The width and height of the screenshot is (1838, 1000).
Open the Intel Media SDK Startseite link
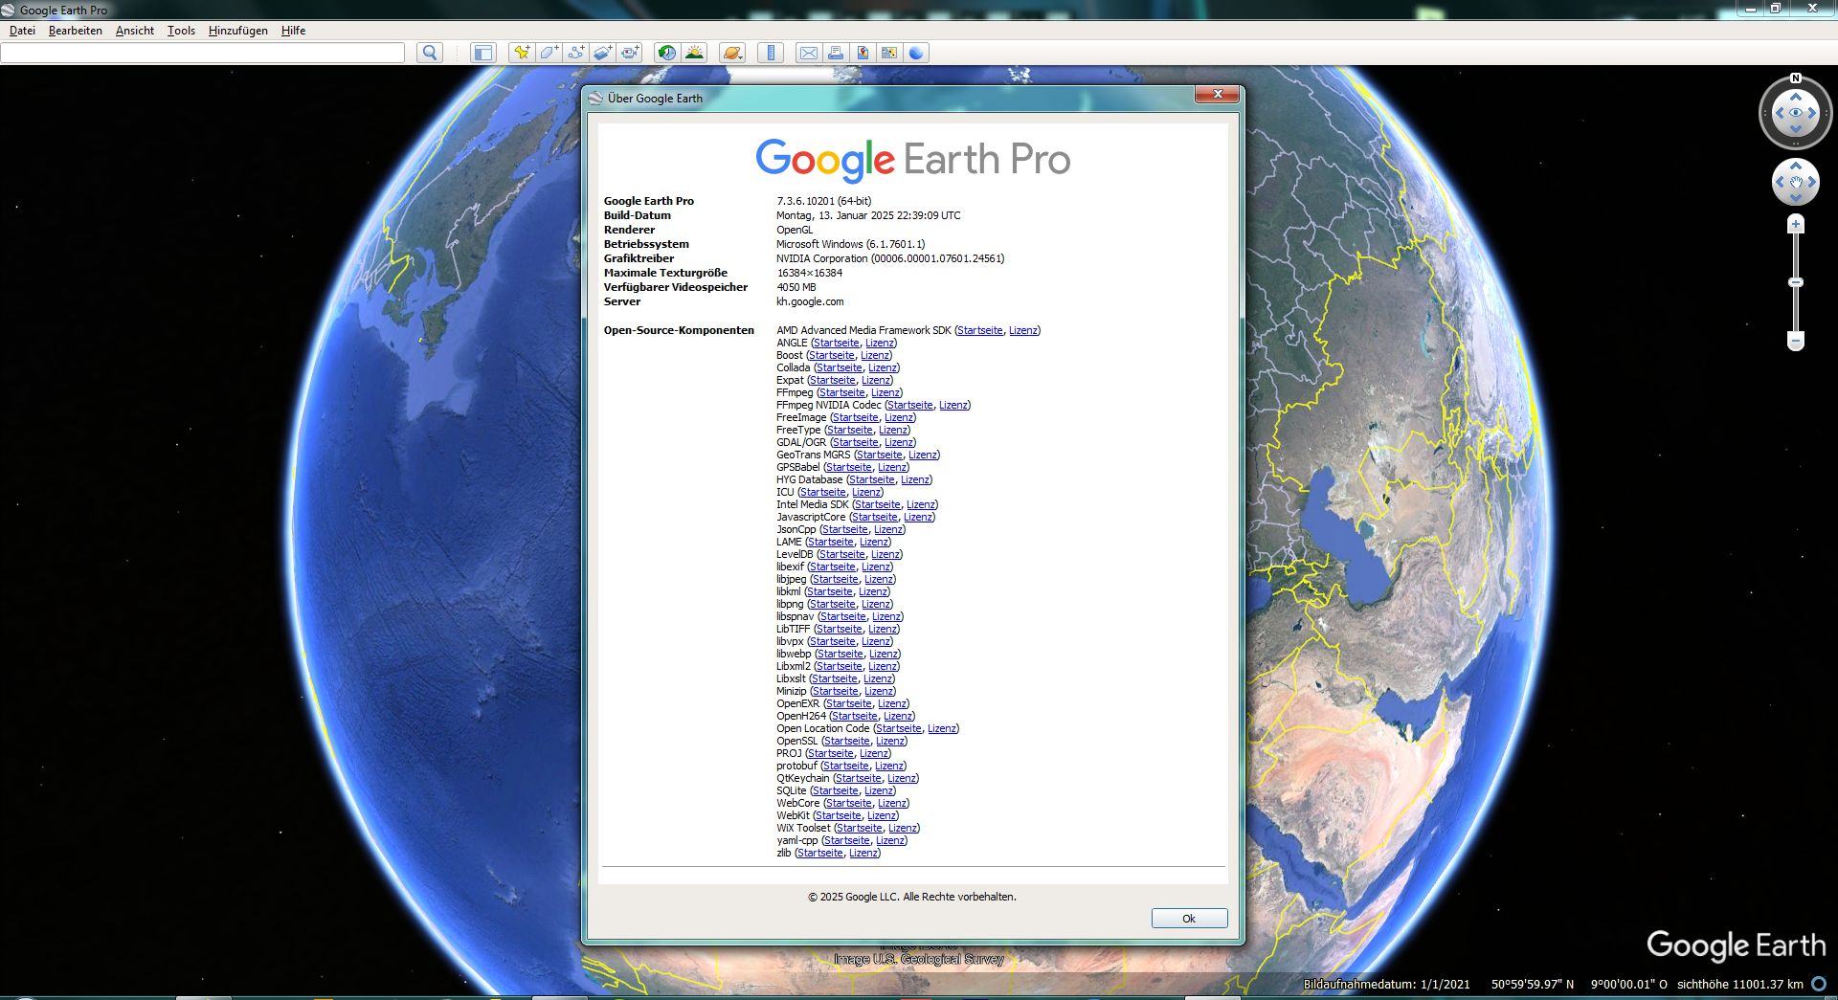coord(877,504)
